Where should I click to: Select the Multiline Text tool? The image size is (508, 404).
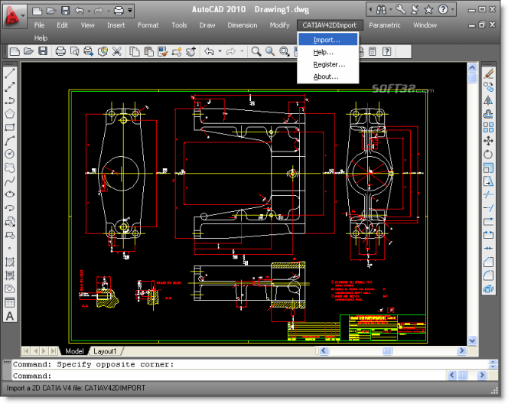point(10,316)
